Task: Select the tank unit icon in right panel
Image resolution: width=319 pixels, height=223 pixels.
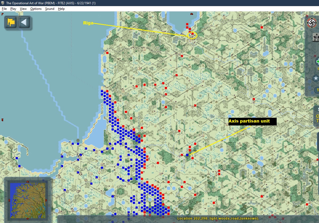Action: 316,37
